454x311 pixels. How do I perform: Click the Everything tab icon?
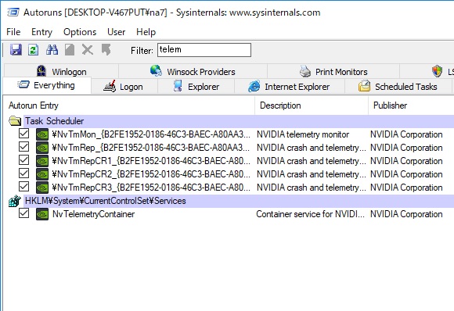(x=23, y=84)
